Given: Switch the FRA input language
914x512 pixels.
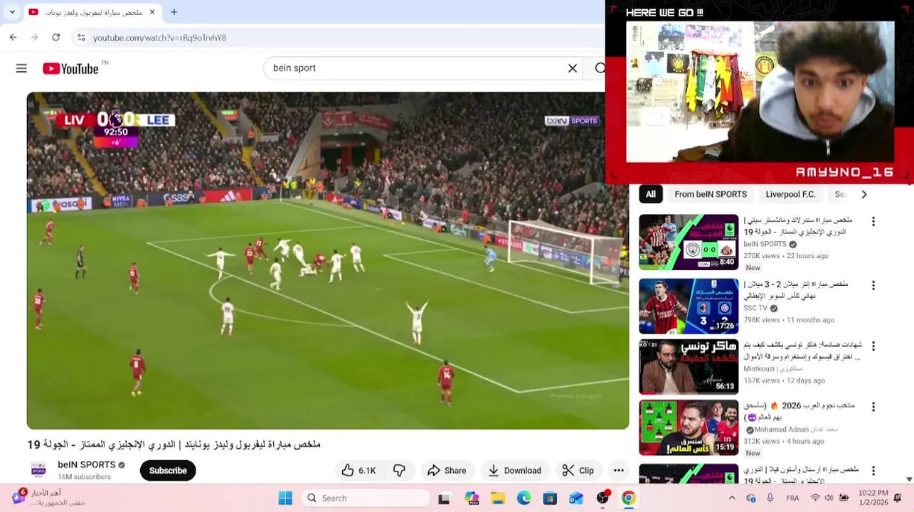Looking at the screenshot, I should coord(792,498).
